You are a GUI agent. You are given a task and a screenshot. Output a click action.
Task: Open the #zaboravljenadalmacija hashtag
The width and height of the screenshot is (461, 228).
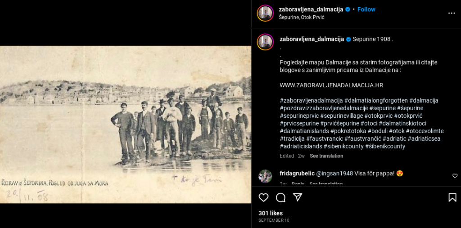[312, 100]
